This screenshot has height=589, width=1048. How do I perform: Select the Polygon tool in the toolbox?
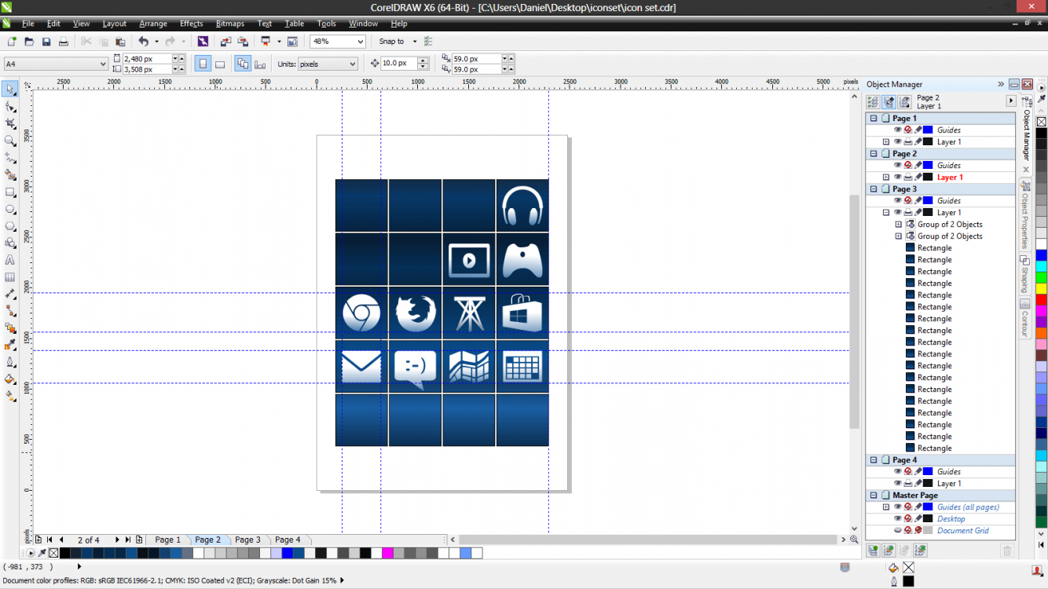click(x=9, y=226)
